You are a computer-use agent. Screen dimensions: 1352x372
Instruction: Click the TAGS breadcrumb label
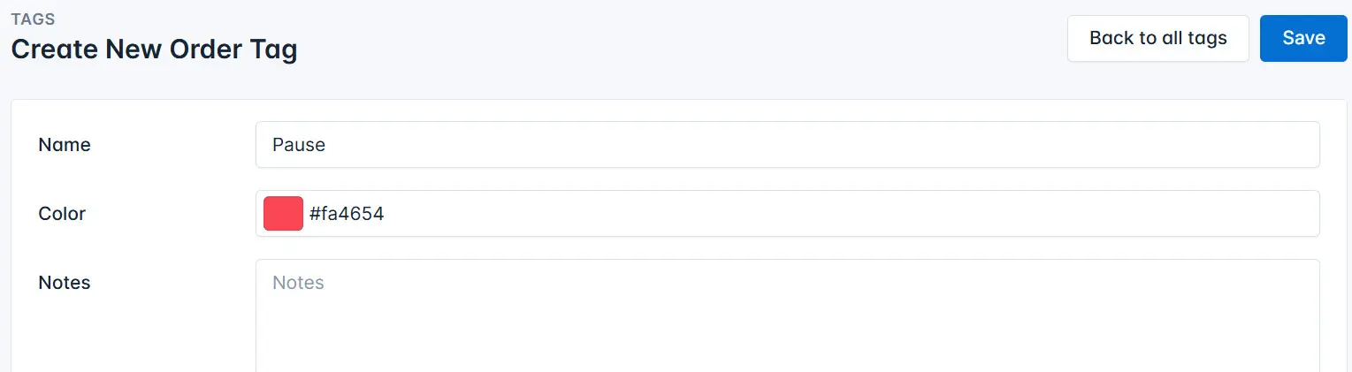[34, 19]
